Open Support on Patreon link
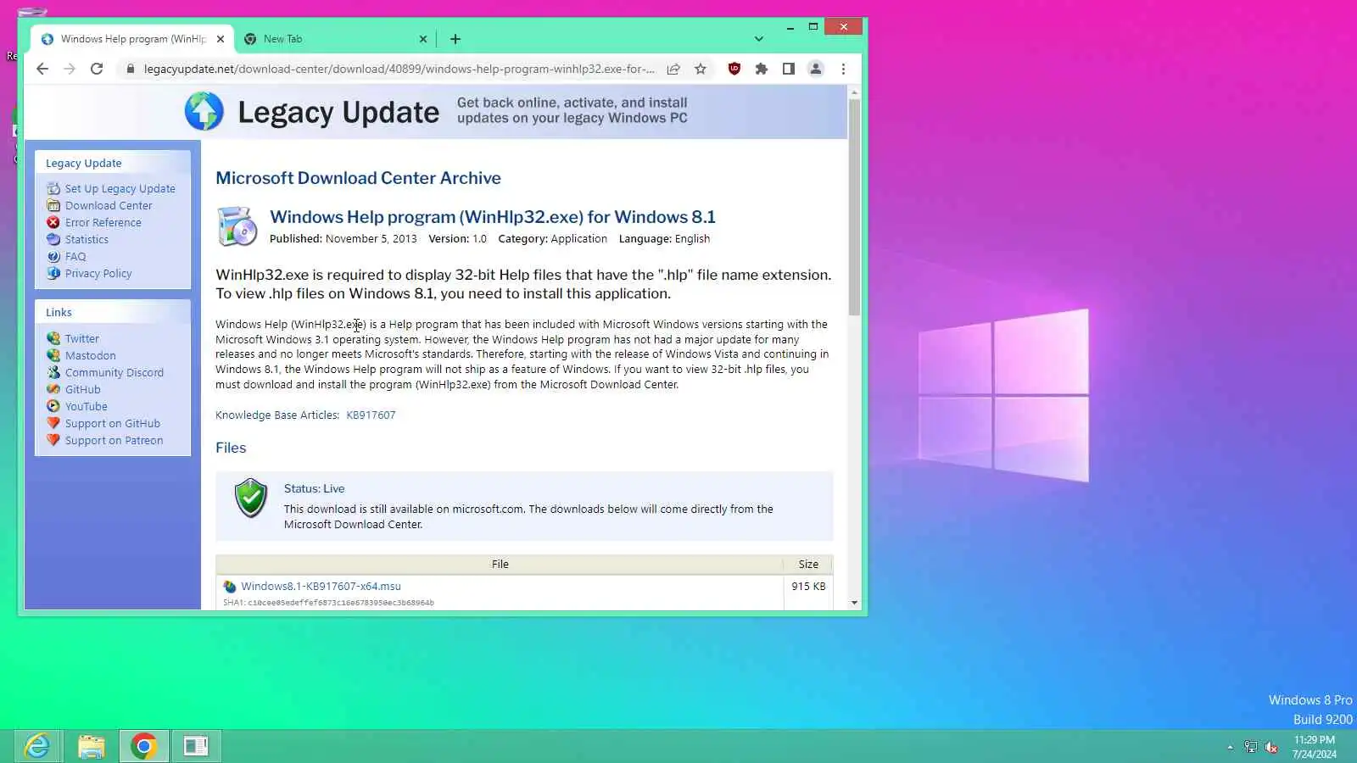Image resolution: width=1357 pixels, height=763 pixels. 114,440
